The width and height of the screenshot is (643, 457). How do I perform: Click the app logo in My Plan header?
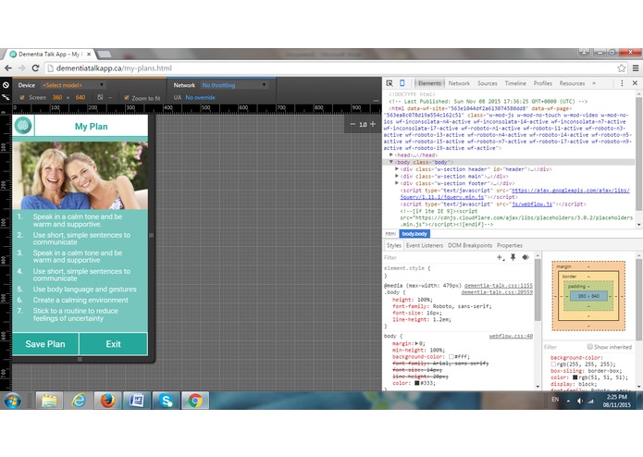click(x=23, y=126)
